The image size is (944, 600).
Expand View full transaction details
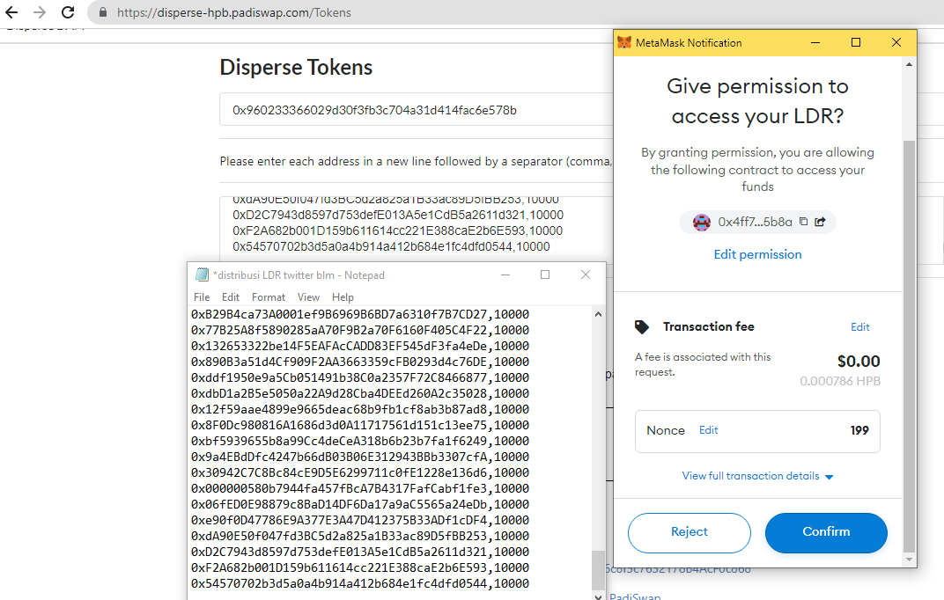[x=757, y=476]
